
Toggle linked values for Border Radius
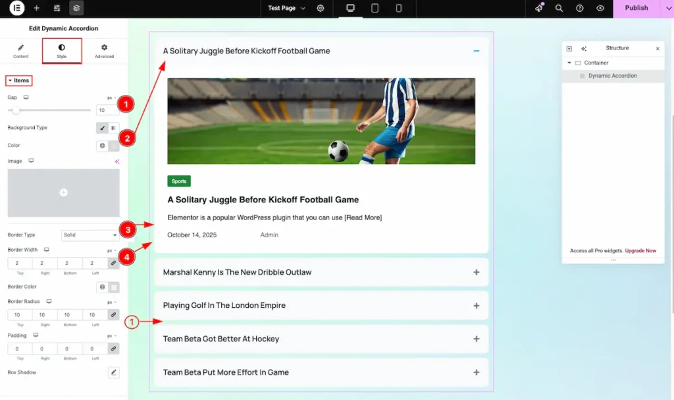[x=113, y=315]
